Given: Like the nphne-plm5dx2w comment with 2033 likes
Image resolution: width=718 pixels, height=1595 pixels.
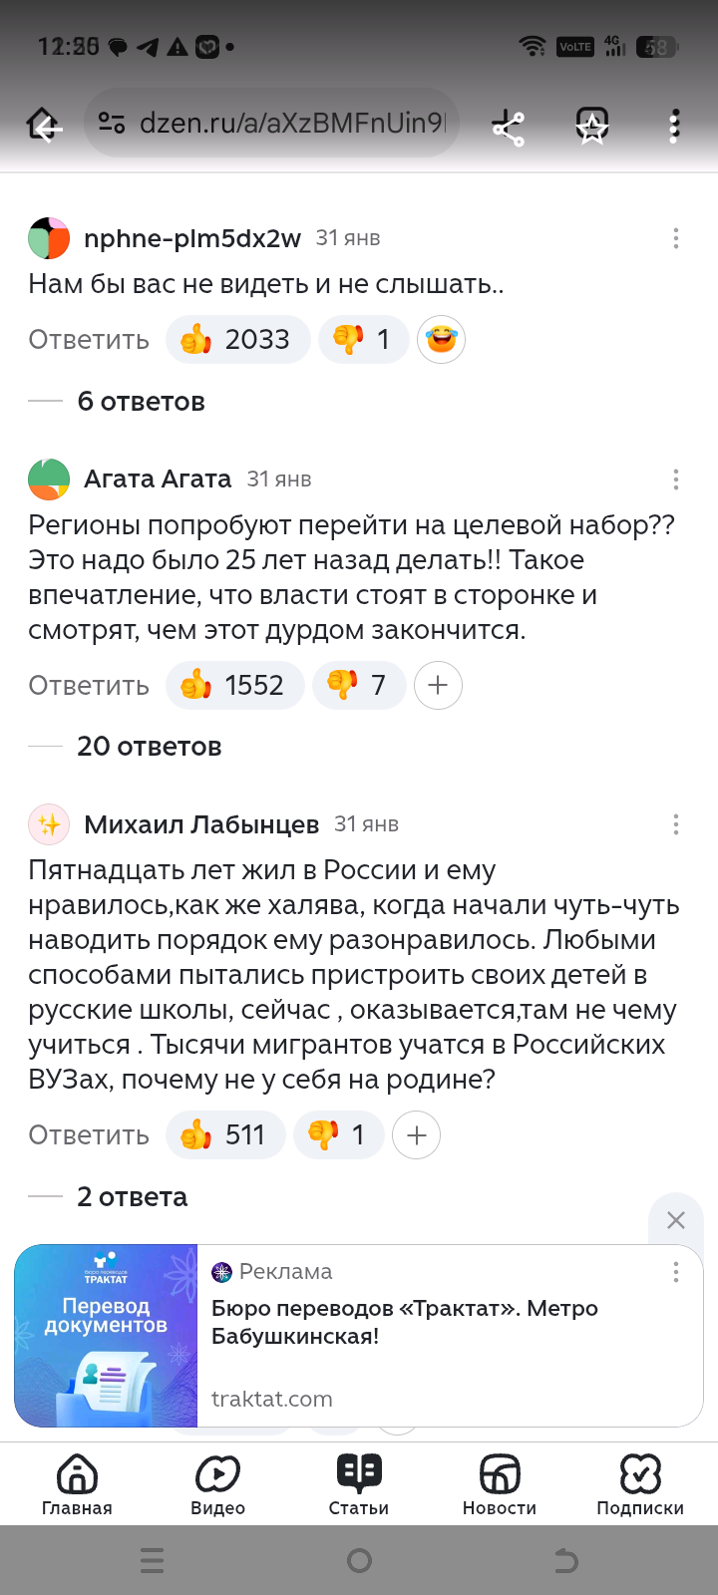Looking at the screenshot, I should point(237,340).
